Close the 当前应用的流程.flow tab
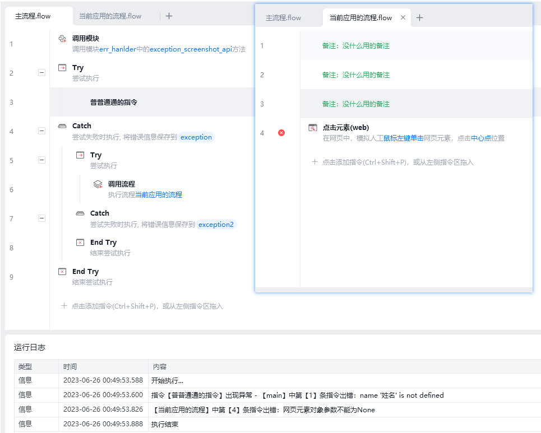 pos(403,18)
